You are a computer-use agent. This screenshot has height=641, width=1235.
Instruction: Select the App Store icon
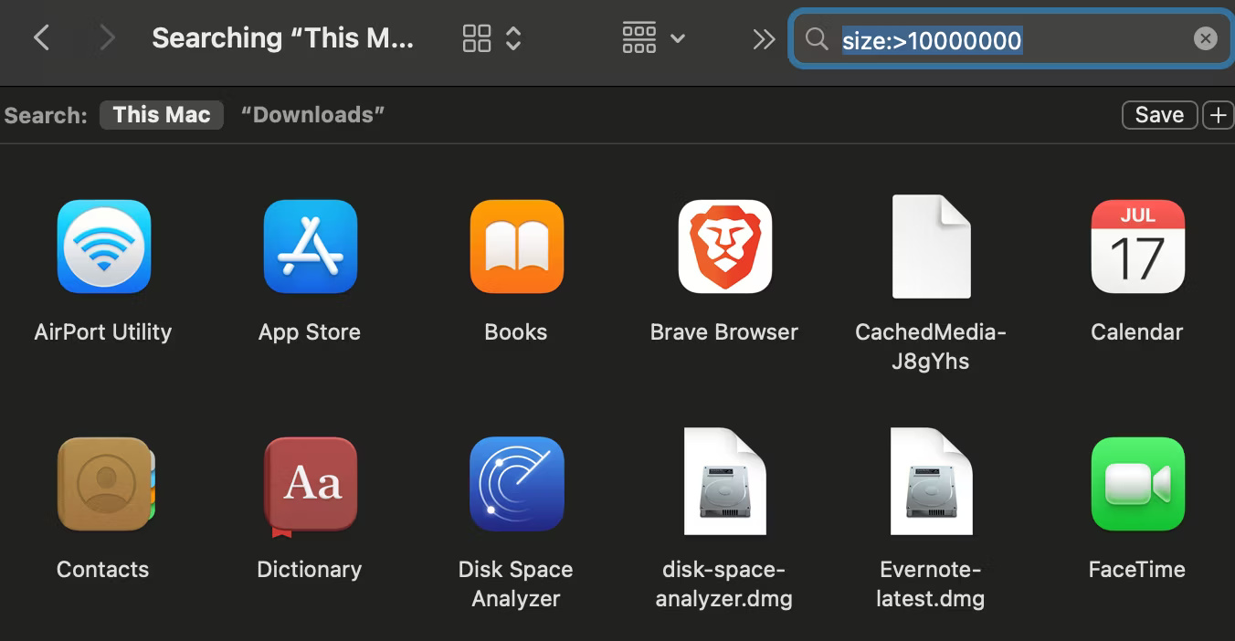pos(310,247)
